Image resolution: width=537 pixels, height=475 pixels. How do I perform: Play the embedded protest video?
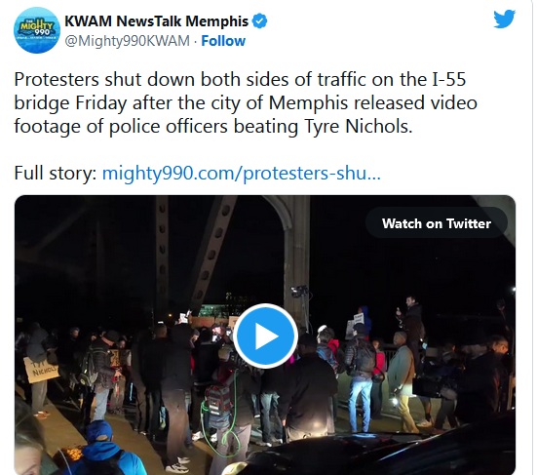point(265,336)
